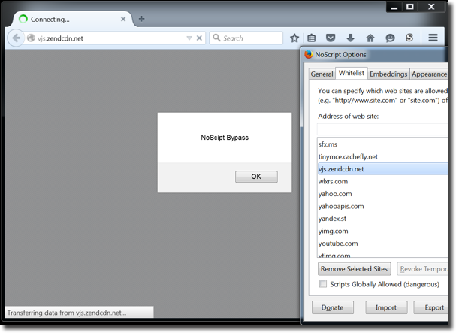456x333 pixels.
Task: Select the Connecting... browser tab
Action: (73, 20)
